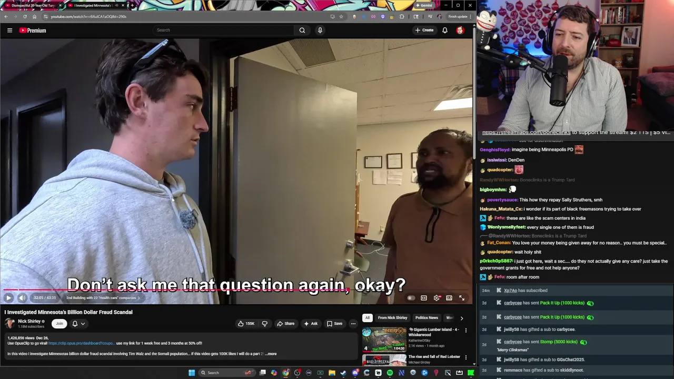The image size is (674, 379).
Task: Open more actions ellipsis beside Save
Action: coord(353,324)
